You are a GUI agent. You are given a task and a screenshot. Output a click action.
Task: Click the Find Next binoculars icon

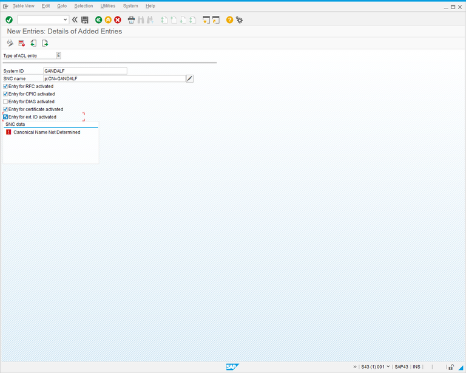(150, 20)
